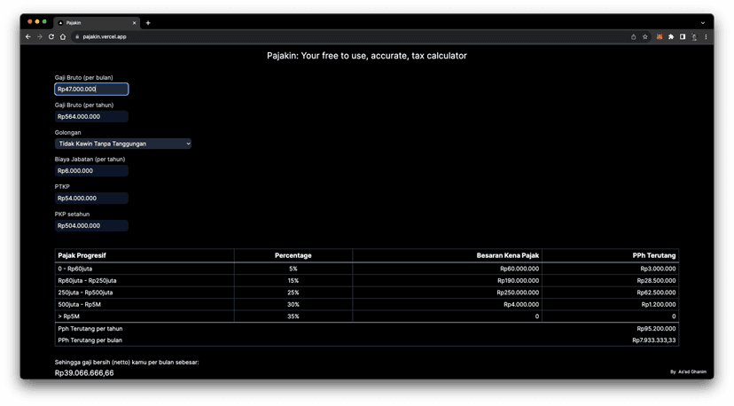Reload the Pajakin page
This screenshot has height=406, width=734.
point(51,36)
